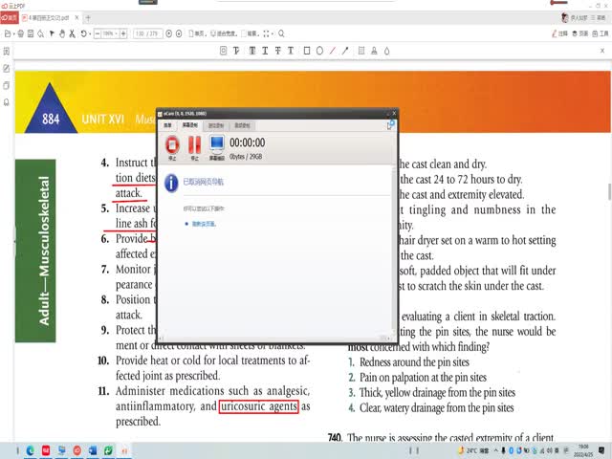Click the refresh page link in oCam
The height and width of the screenshot is (459, 612).
[x=200, y=224]
